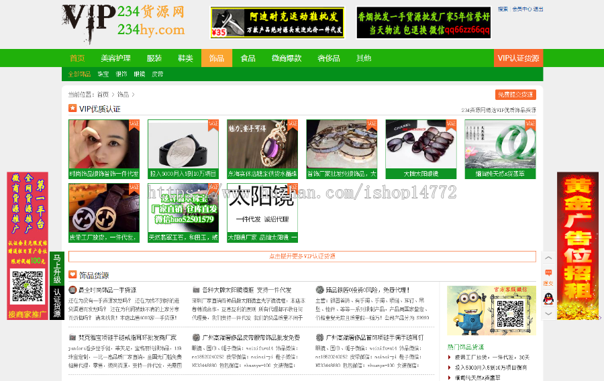Open the 奢侈品 nav item
The height and width of the screenshot is (381, 604).
click(x=329, y=58)
